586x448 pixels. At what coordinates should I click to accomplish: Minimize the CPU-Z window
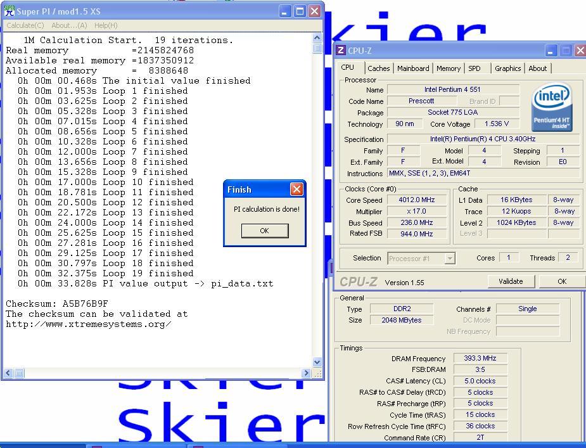(550, 51)
